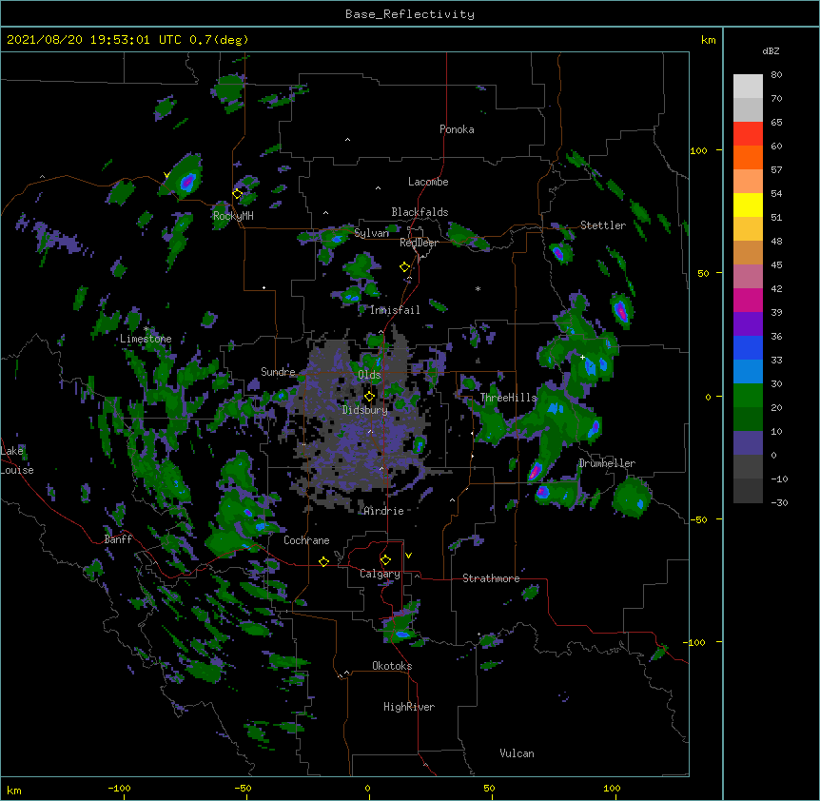The width and height of the screenshot is (820, 801).
Task: Click the Blackfalds city label
Action: point(420,212)
